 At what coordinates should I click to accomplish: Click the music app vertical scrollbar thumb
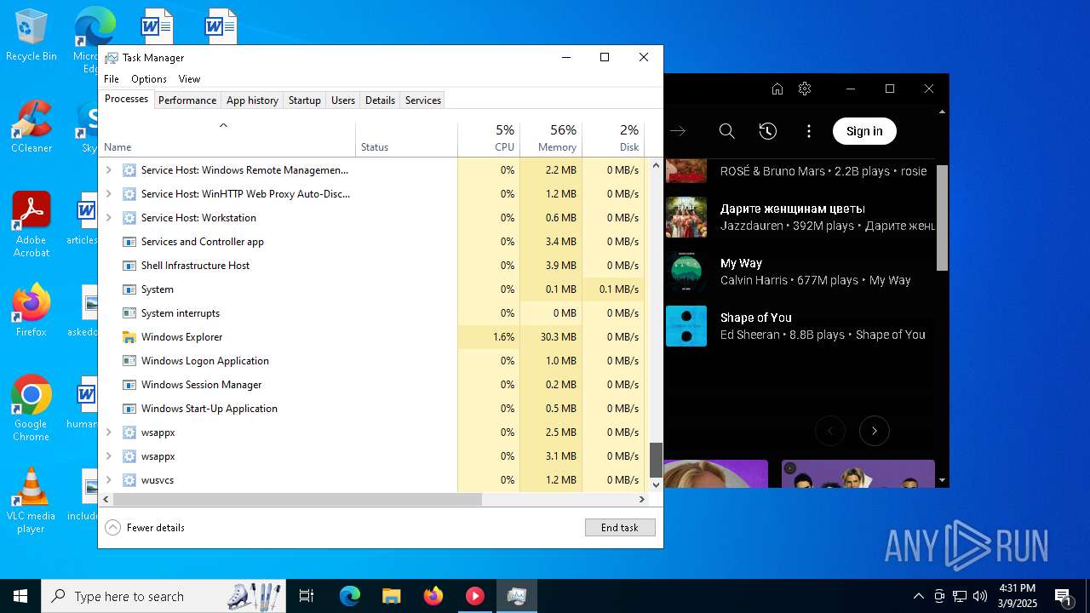coord(942,218)
